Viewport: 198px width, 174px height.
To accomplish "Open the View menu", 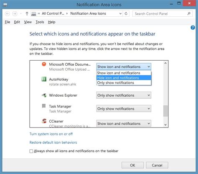I will tap(28, 22).
